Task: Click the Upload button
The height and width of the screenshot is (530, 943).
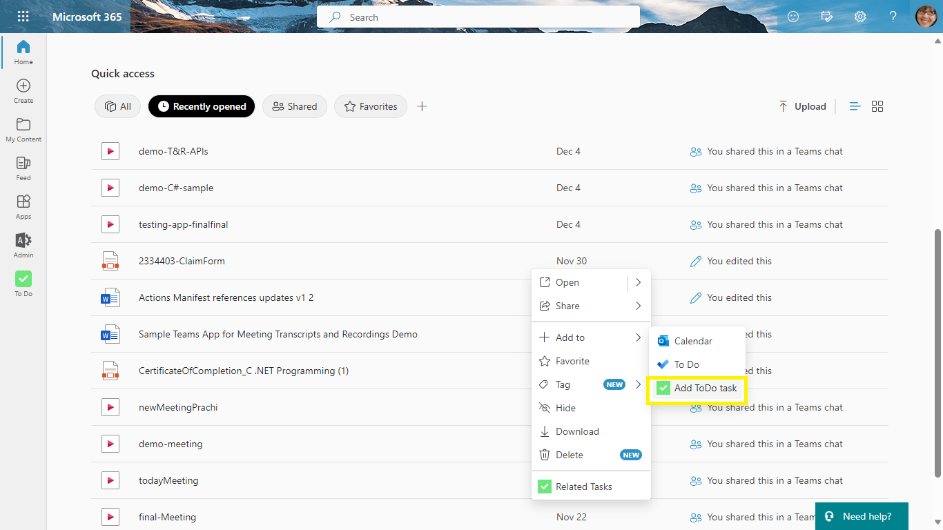Action: 802,106
